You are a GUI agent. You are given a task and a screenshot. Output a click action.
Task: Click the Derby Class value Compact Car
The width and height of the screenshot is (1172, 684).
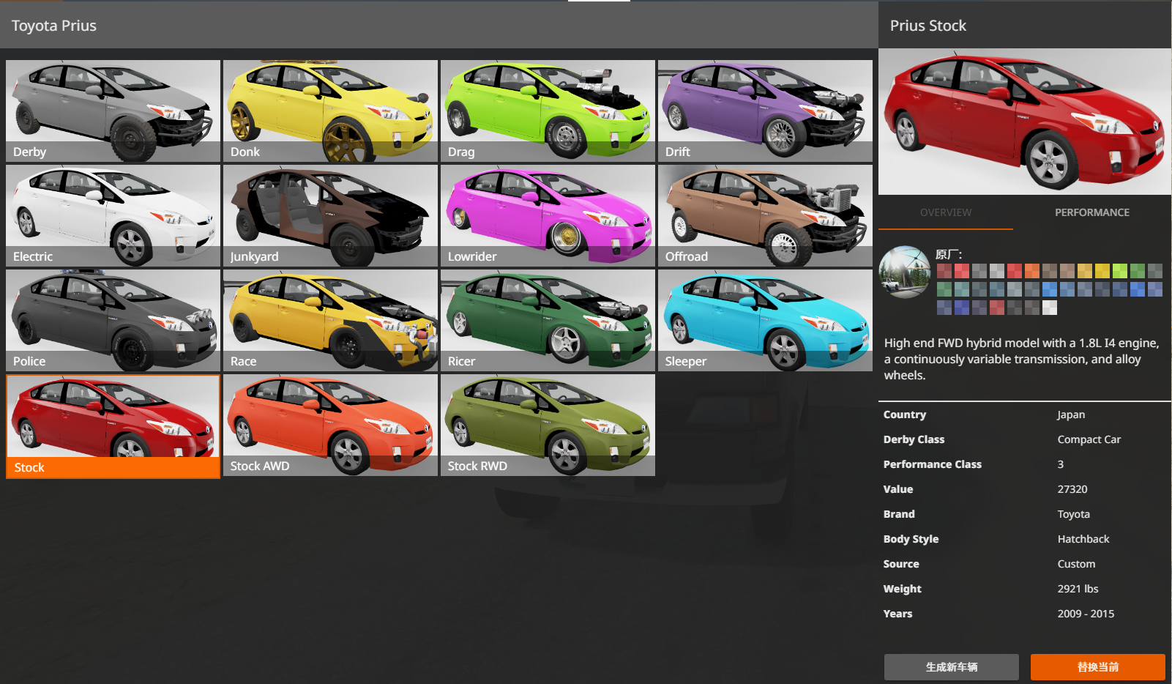coord(1089,439)
